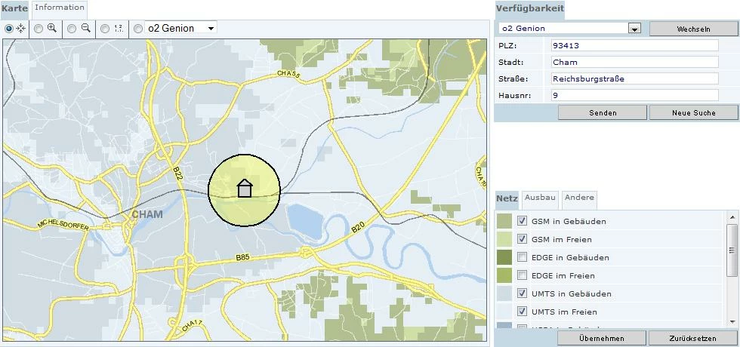Check EDGE in Gebäuden checkbox

[522, 257]
